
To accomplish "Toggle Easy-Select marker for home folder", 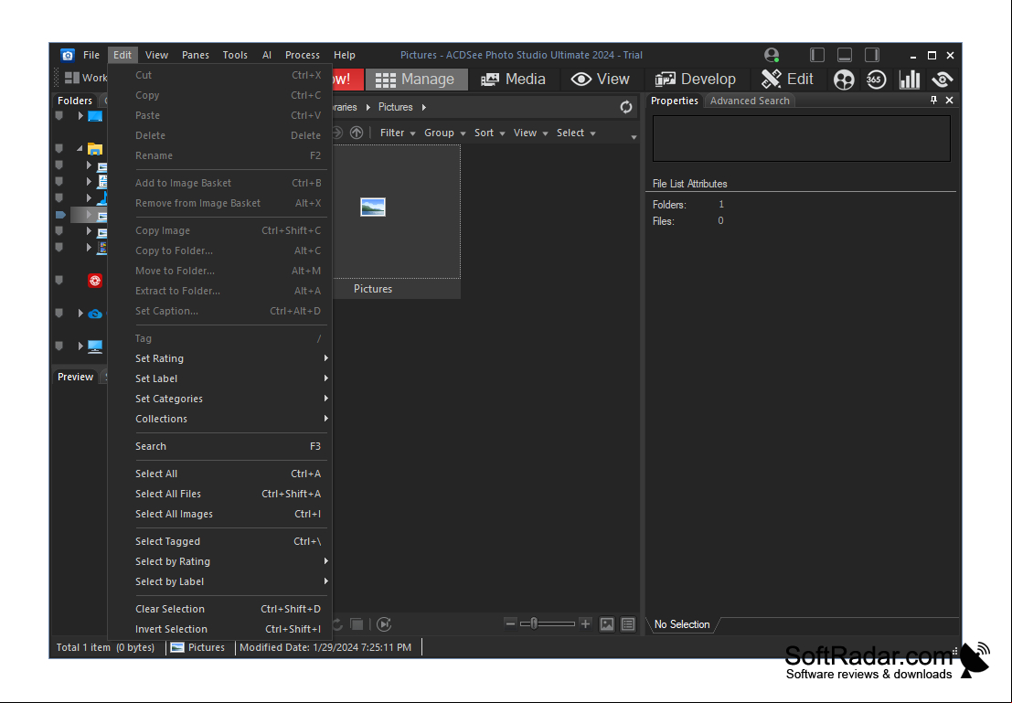I will coord(59,148).
